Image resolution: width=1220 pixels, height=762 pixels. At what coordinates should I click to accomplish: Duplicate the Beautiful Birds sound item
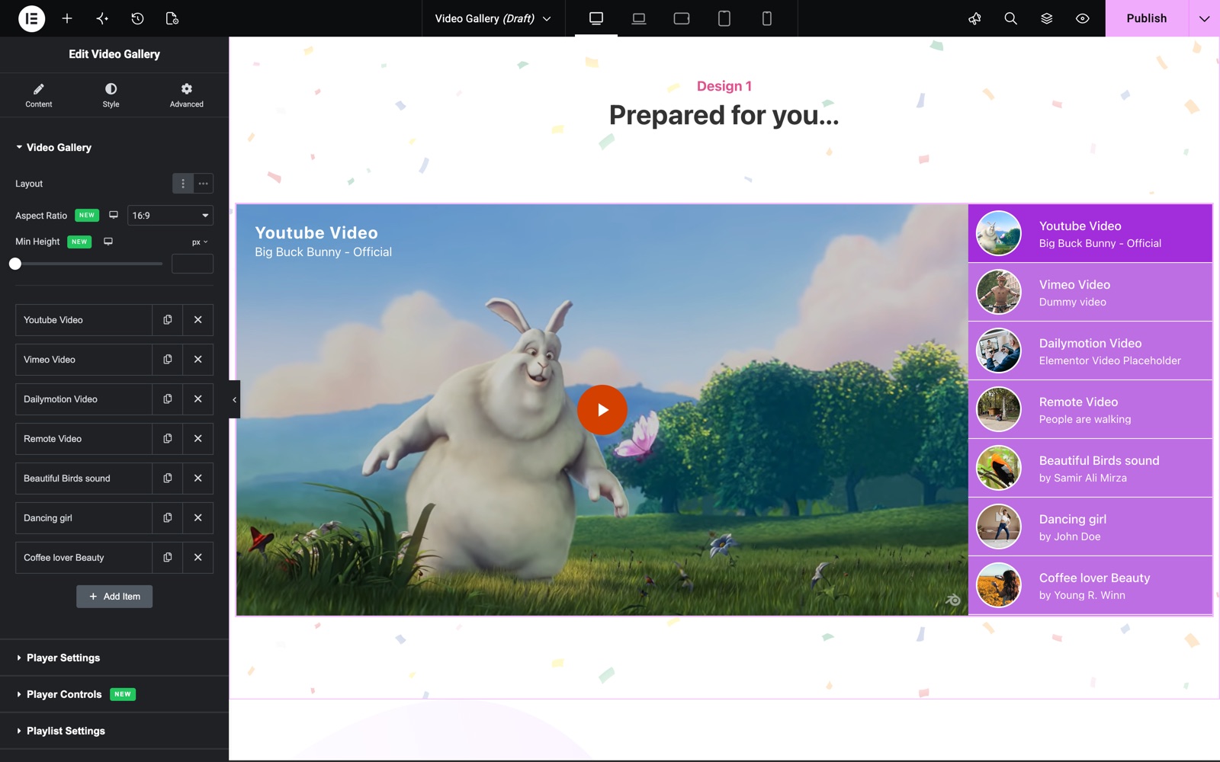(x=168, y=479)
